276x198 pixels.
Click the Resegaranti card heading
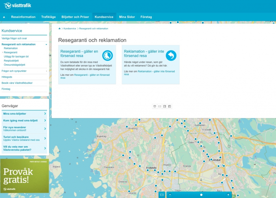click(x=79, y=54)
